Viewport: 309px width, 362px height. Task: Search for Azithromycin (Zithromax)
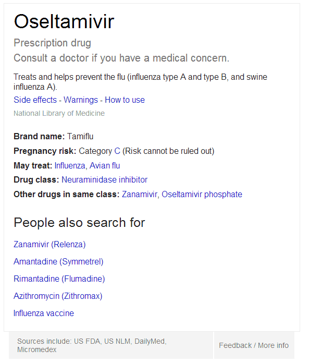[58, 296]
